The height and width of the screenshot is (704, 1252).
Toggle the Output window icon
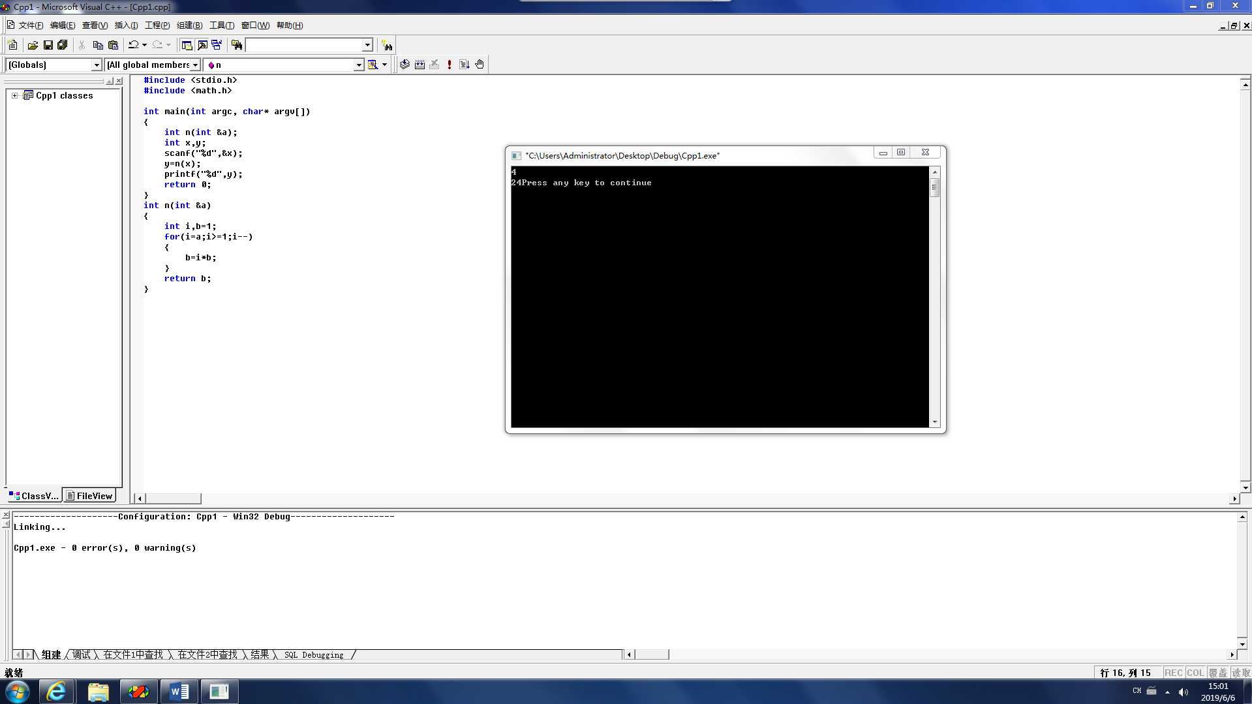click(202, 45)
